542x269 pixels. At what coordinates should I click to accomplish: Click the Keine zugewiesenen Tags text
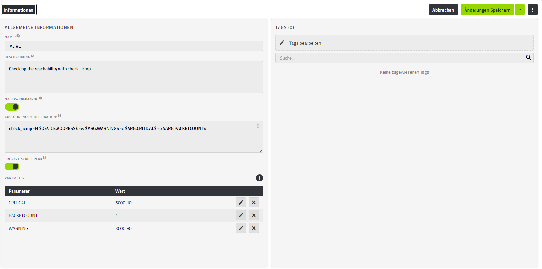coord(404,72)
